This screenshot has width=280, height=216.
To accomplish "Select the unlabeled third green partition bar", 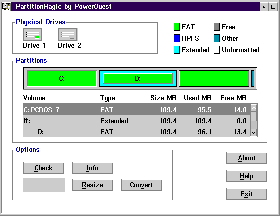I will (214, 78).
